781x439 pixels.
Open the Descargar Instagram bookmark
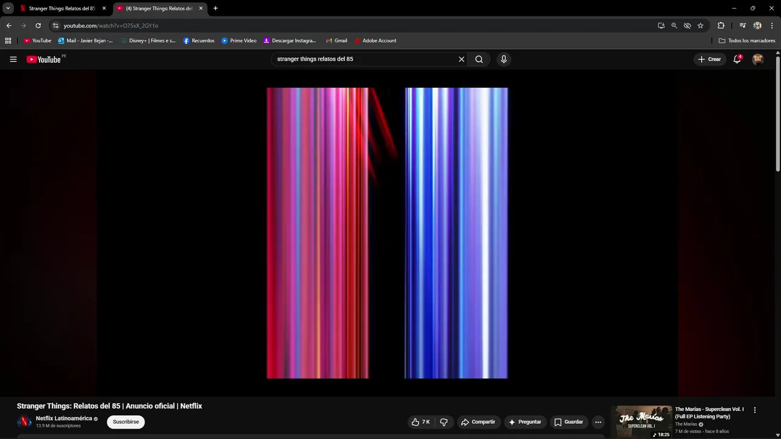click(x=290, y=41)
